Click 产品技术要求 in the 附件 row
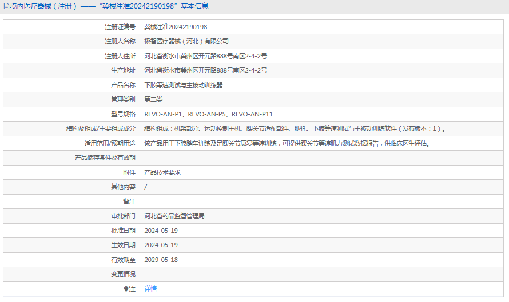509x302 pixels. point(162,172)
